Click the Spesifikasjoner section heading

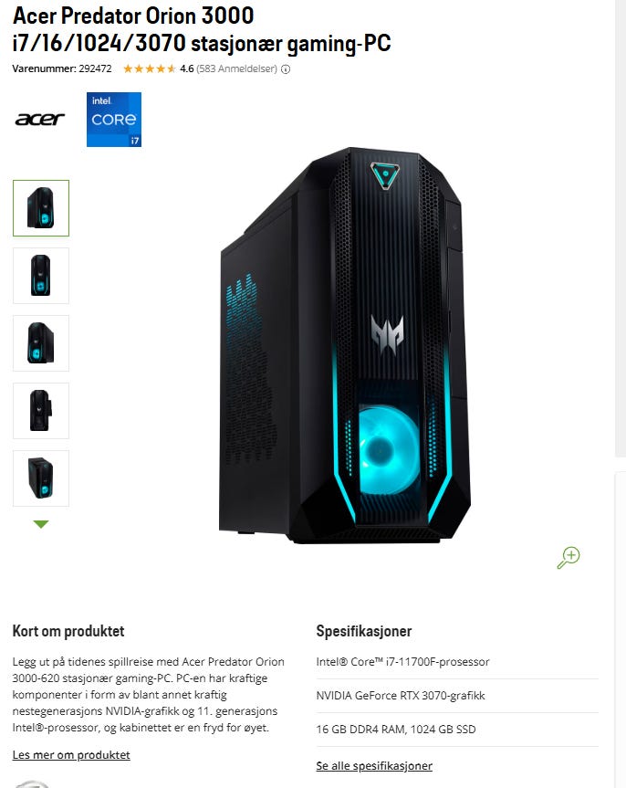pyautogui.click(x=364, y=631)
